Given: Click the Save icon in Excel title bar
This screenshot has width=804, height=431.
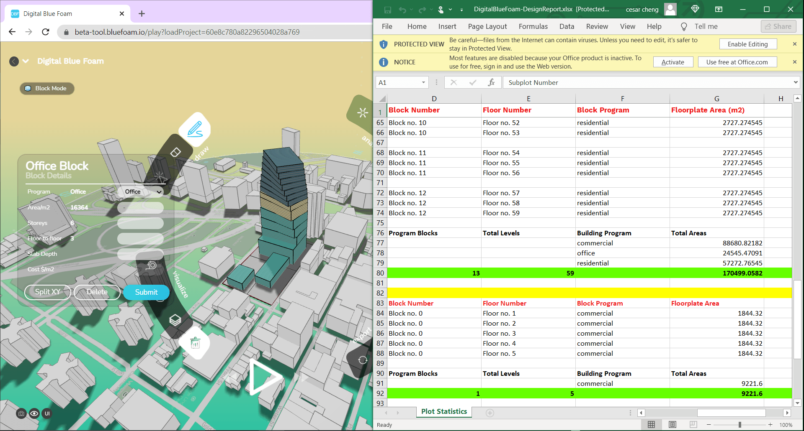Looking at the screenshot, I should click(x=387, y=10).
